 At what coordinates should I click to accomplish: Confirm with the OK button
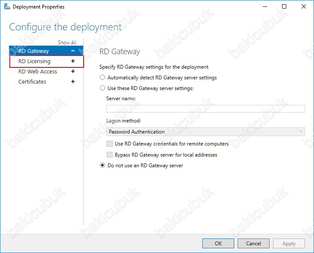[x=218, y=243]
